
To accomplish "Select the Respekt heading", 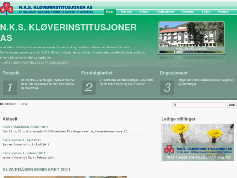I will point(11,73).
